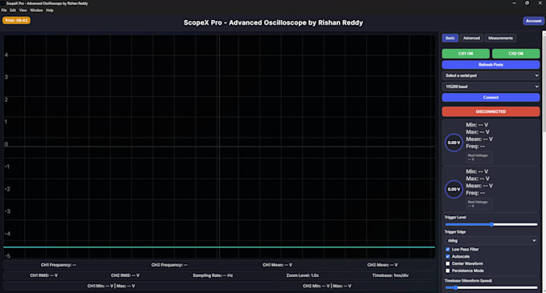Image resolution: width=546 pixels, height=293 pixels.
Task: Toggle the CH1 ON button
Action: tap(466, 54)
